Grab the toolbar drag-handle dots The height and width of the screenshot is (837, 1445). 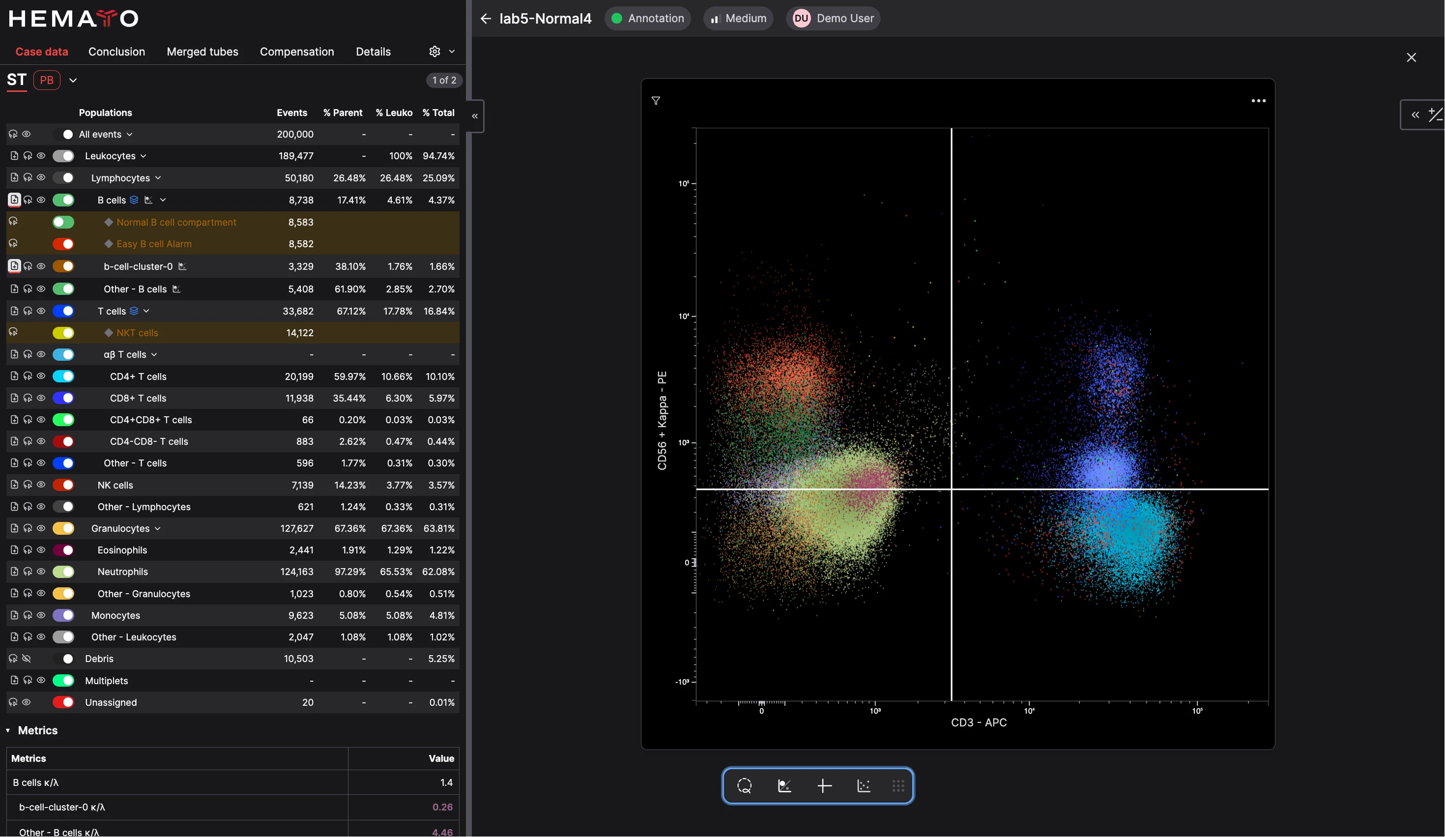(x=898, y=786)
